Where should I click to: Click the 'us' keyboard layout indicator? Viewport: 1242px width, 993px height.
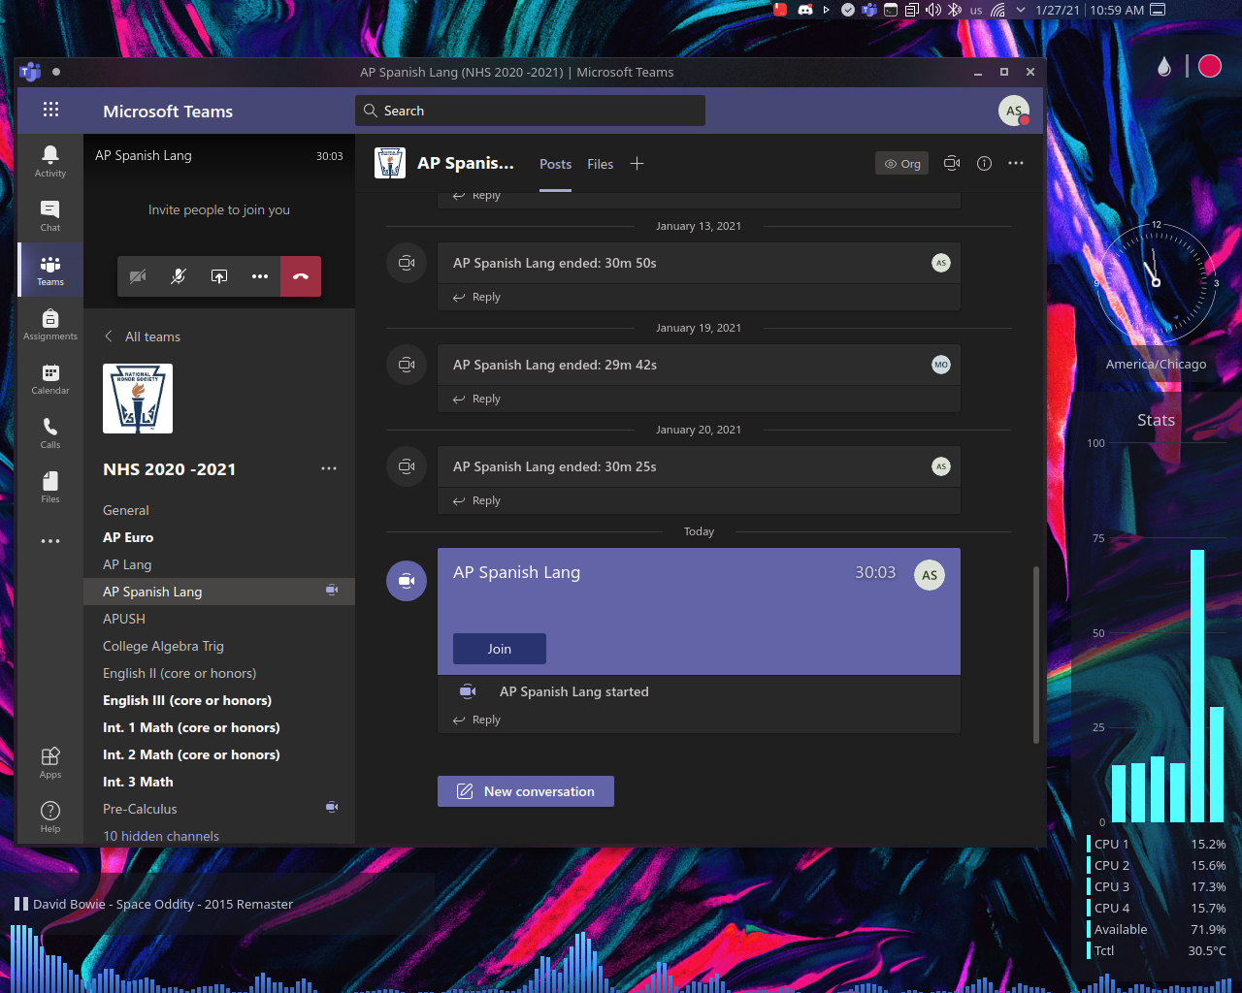point(976,11)
